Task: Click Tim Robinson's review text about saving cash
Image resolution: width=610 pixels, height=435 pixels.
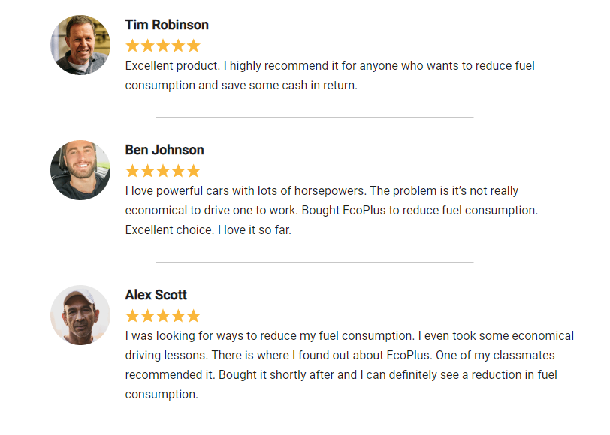Action: (330, 75)
